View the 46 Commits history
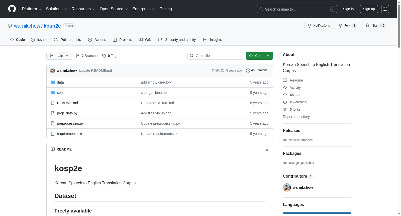 [x=257, y=70]
